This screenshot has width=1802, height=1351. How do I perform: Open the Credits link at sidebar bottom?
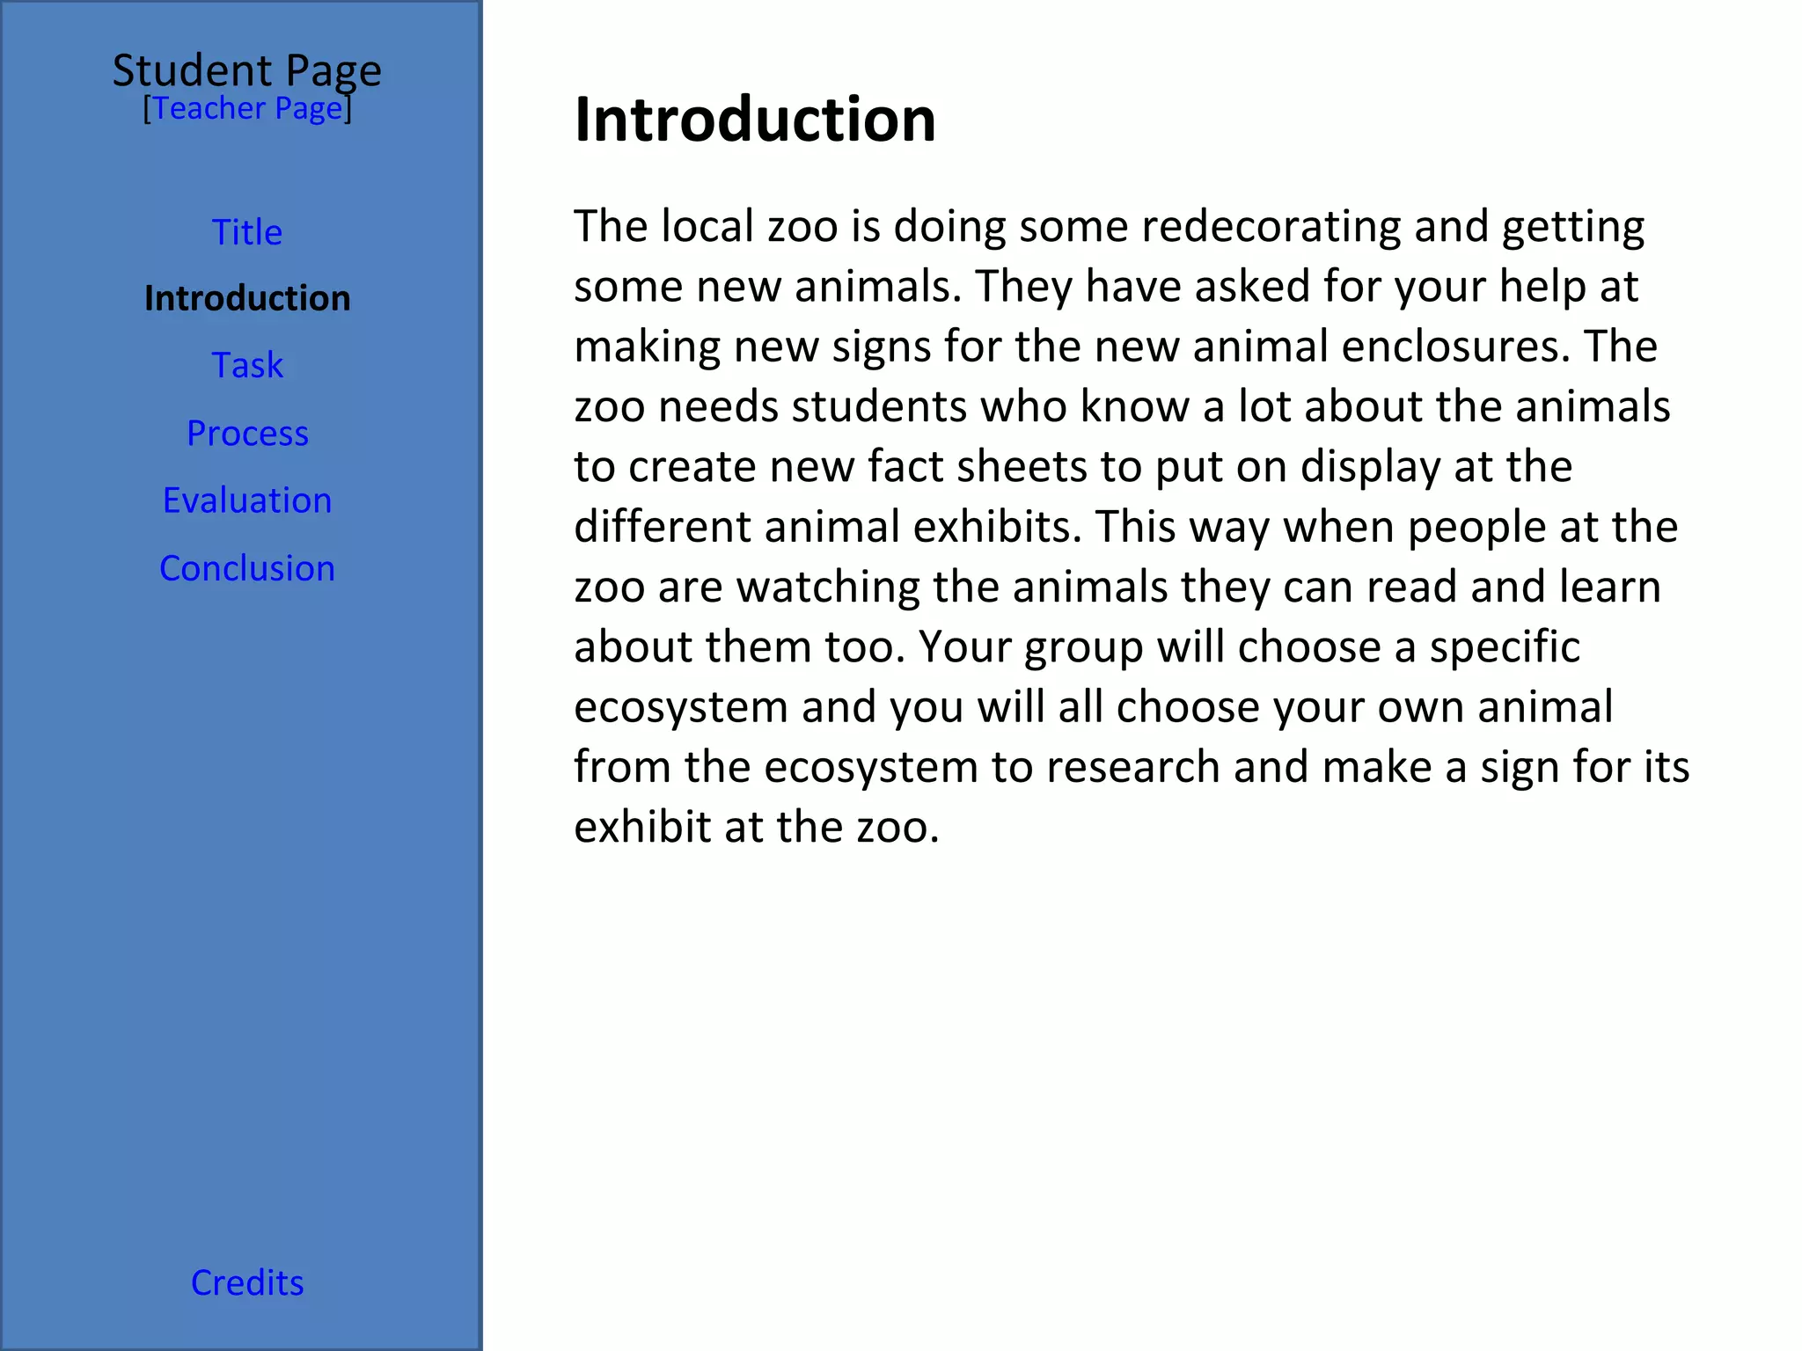click(247, 1283)
